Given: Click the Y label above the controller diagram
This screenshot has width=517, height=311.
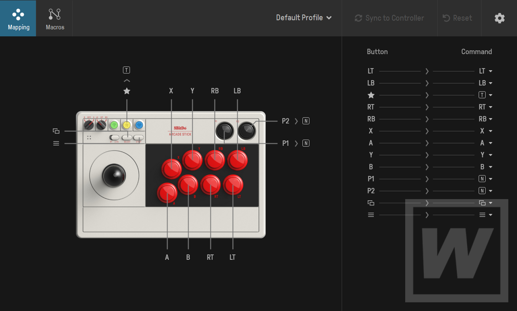Looking at the screenshot, I should [192, 91].
